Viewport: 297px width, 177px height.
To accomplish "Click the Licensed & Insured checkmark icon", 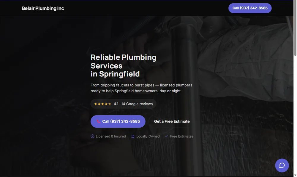I will (92, 136).
